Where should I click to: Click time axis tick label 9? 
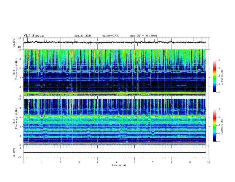click(190, 162)
